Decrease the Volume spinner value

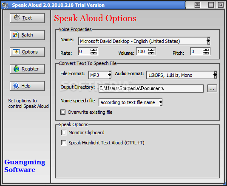click(x=151, y=53)
